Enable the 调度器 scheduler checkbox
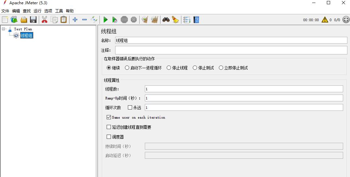The width and height of the screenshot is (350, 177). pos(109,137)
